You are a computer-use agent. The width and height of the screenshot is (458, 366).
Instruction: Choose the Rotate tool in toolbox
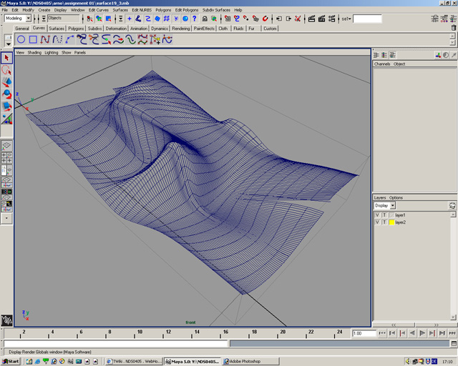[x=6, y=94]
